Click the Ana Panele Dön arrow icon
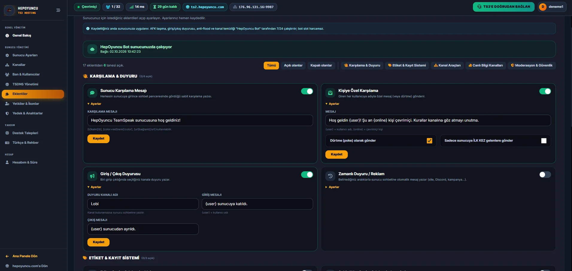The width and height of the screenshot is (572, 271). (7, 256)
